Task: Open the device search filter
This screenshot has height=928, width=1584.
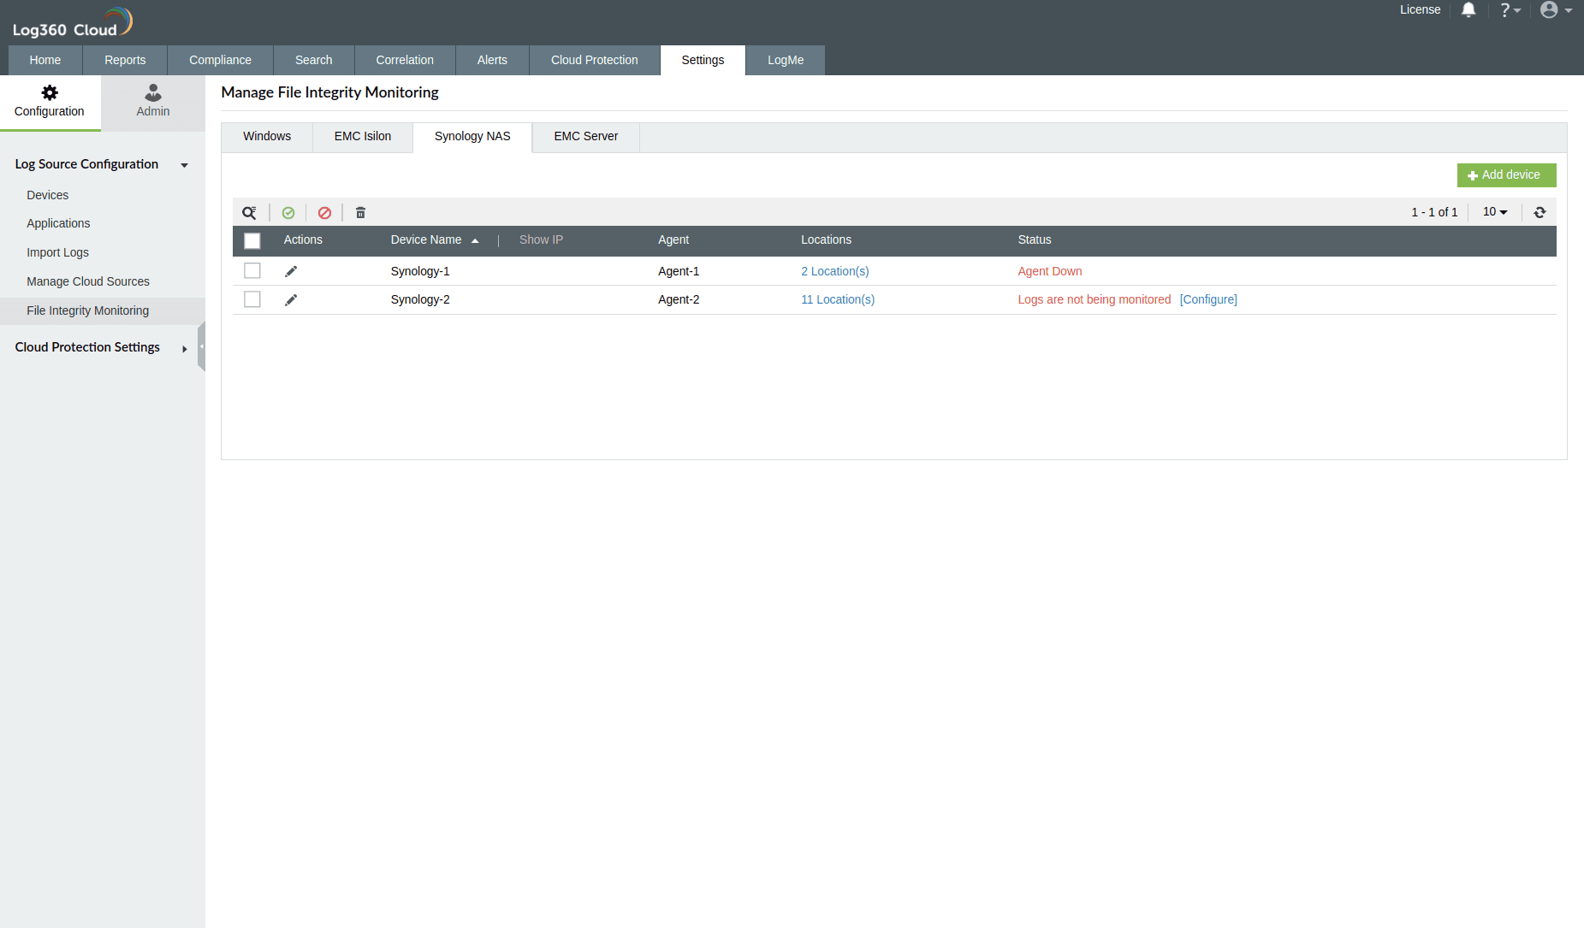Action: point(249,212)
